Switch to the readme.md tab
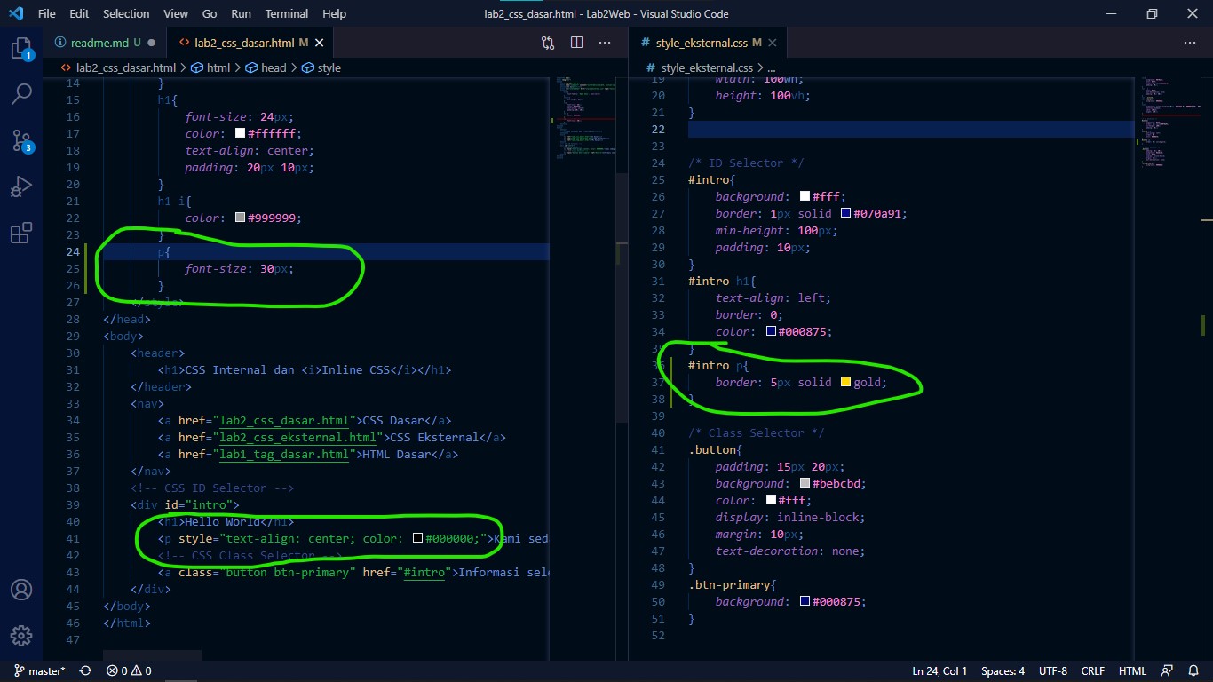The image size is (1213, 682). 104,43
